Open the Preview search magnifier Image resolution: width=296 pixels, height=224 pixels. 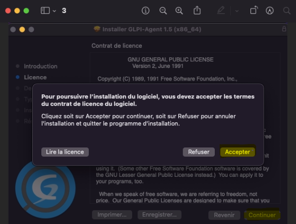pyautogui.click(x=286, y=11)
